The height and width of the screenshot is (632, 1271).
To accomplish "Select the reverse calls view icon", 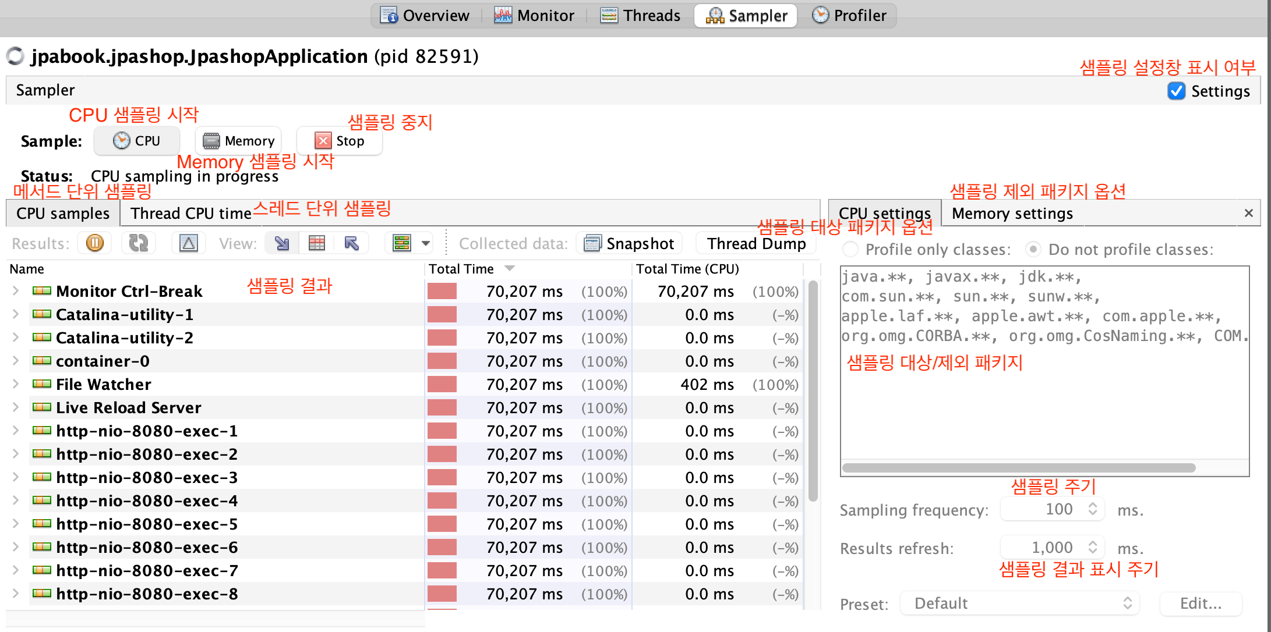I will point(351,243).
